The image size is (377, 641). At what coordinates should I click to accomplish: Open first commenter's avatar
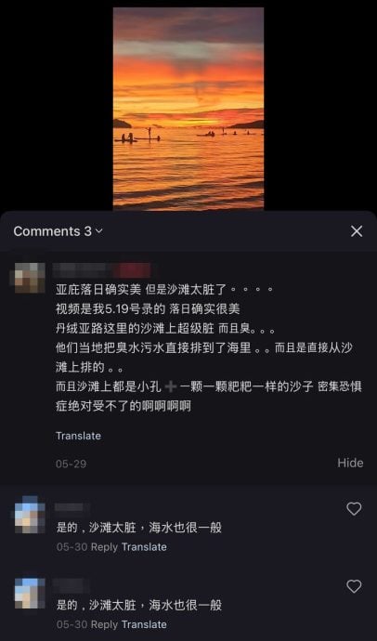(x=30, y=515)
